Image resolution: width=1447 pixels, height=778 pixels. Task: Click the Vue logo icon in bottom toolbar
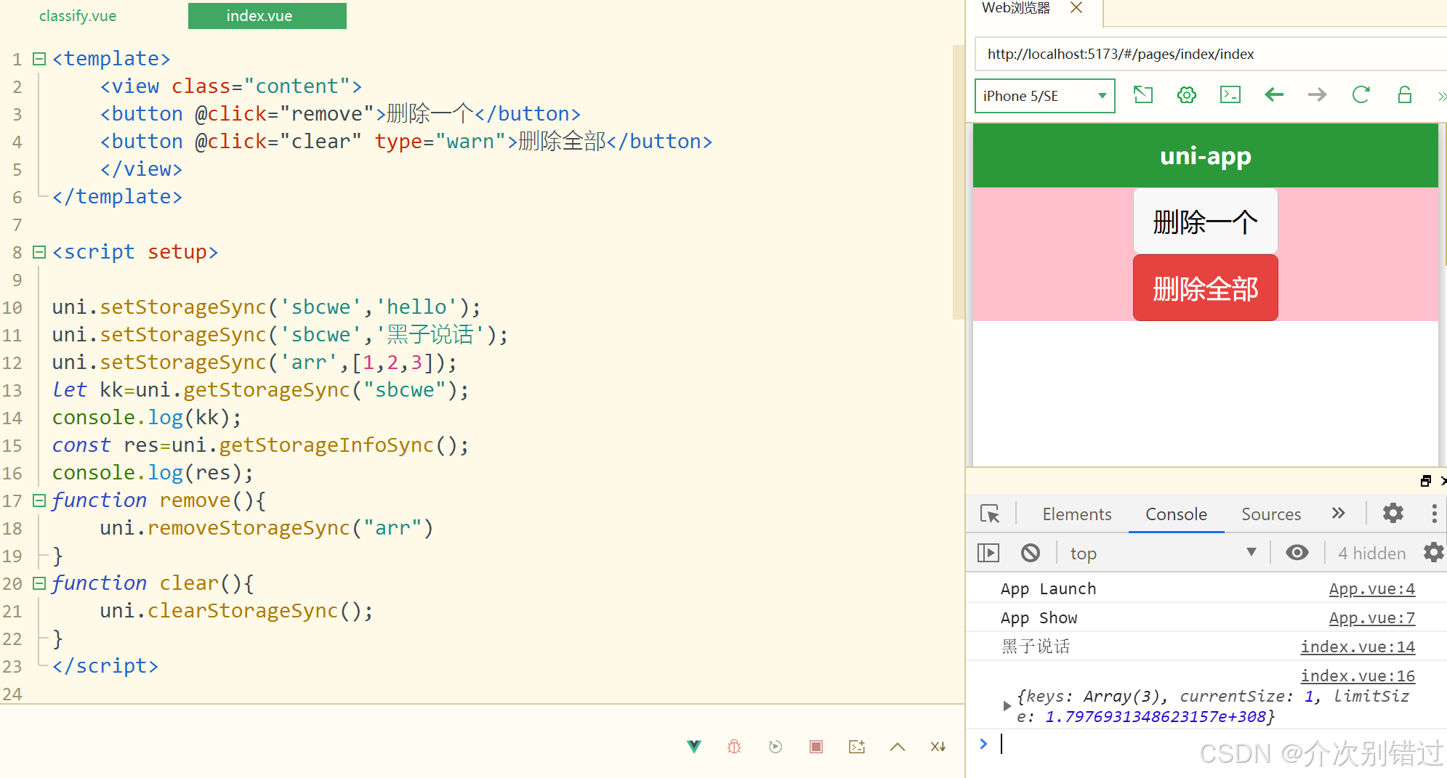coord(694,747)
